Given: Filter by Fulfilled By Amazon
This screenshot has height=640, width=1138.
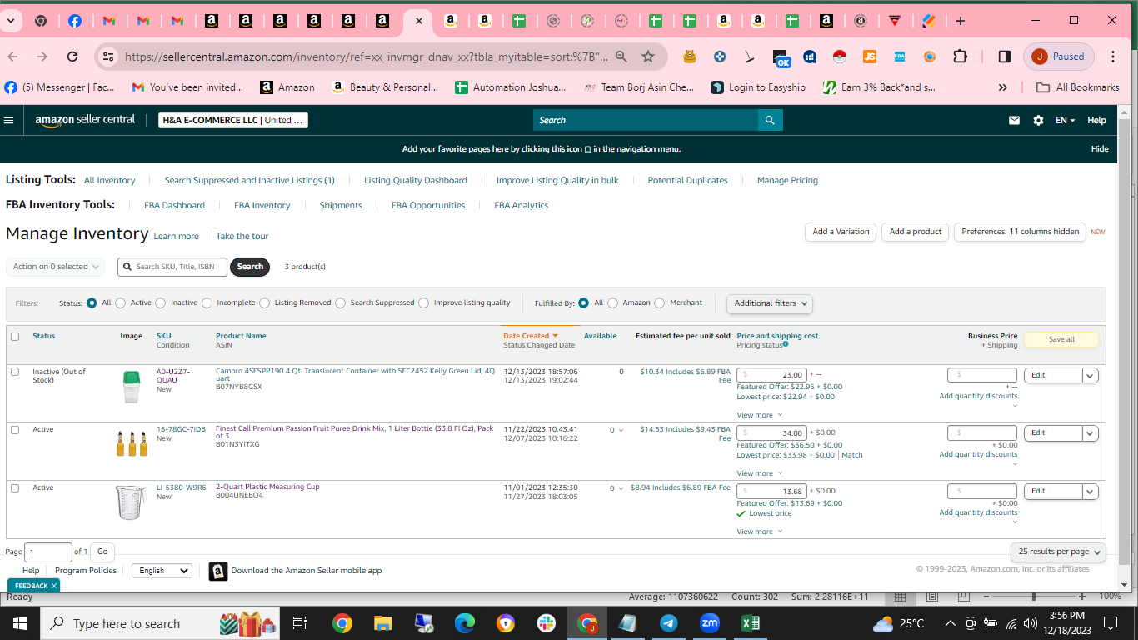Looking at the screenshot, I should coord(613,303).
